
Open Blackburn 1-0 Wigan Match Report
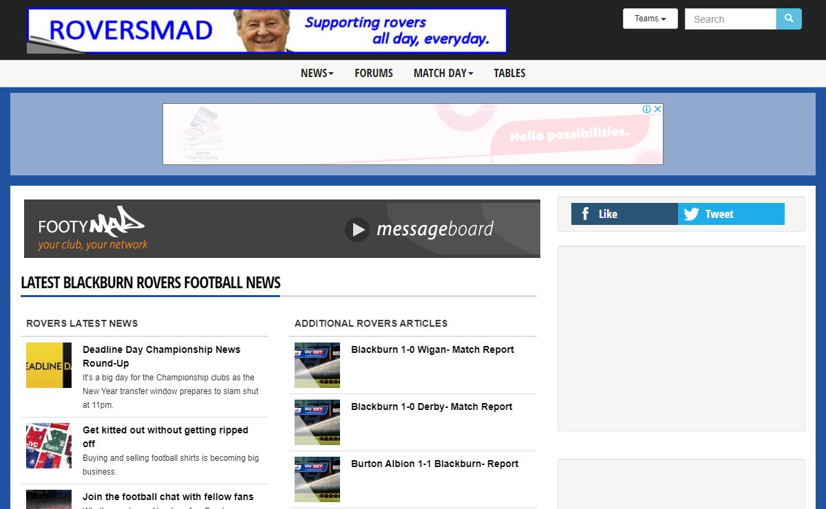pyautogui.click(x=432, y=349)
